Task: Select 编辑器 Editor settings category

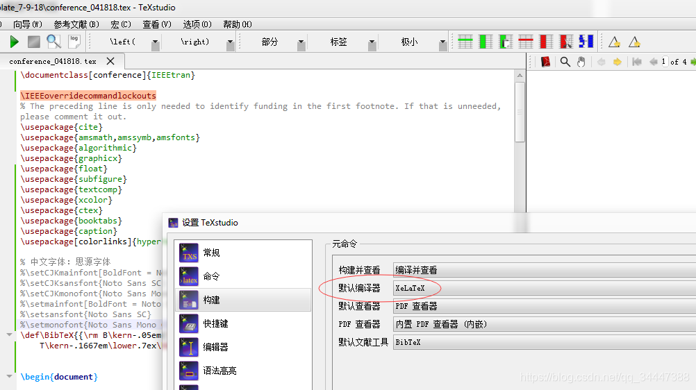Action: coord(243,347)
